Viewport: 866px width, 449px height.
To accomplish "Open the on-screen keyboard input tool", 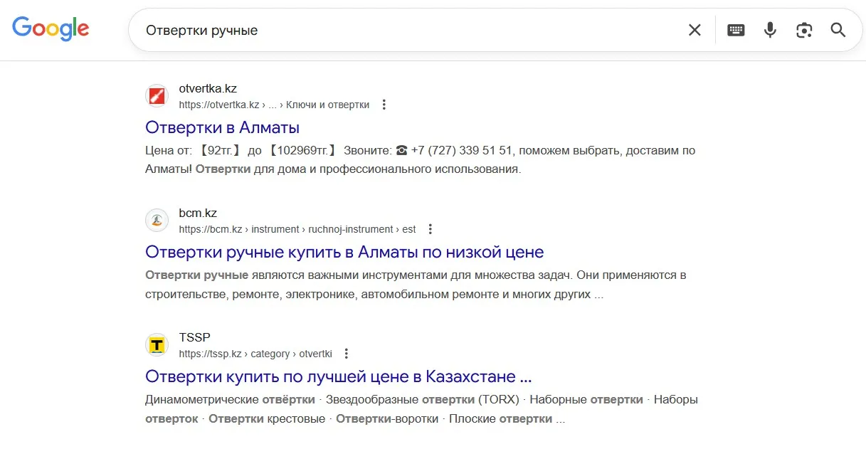I will (x=736, y=30).
